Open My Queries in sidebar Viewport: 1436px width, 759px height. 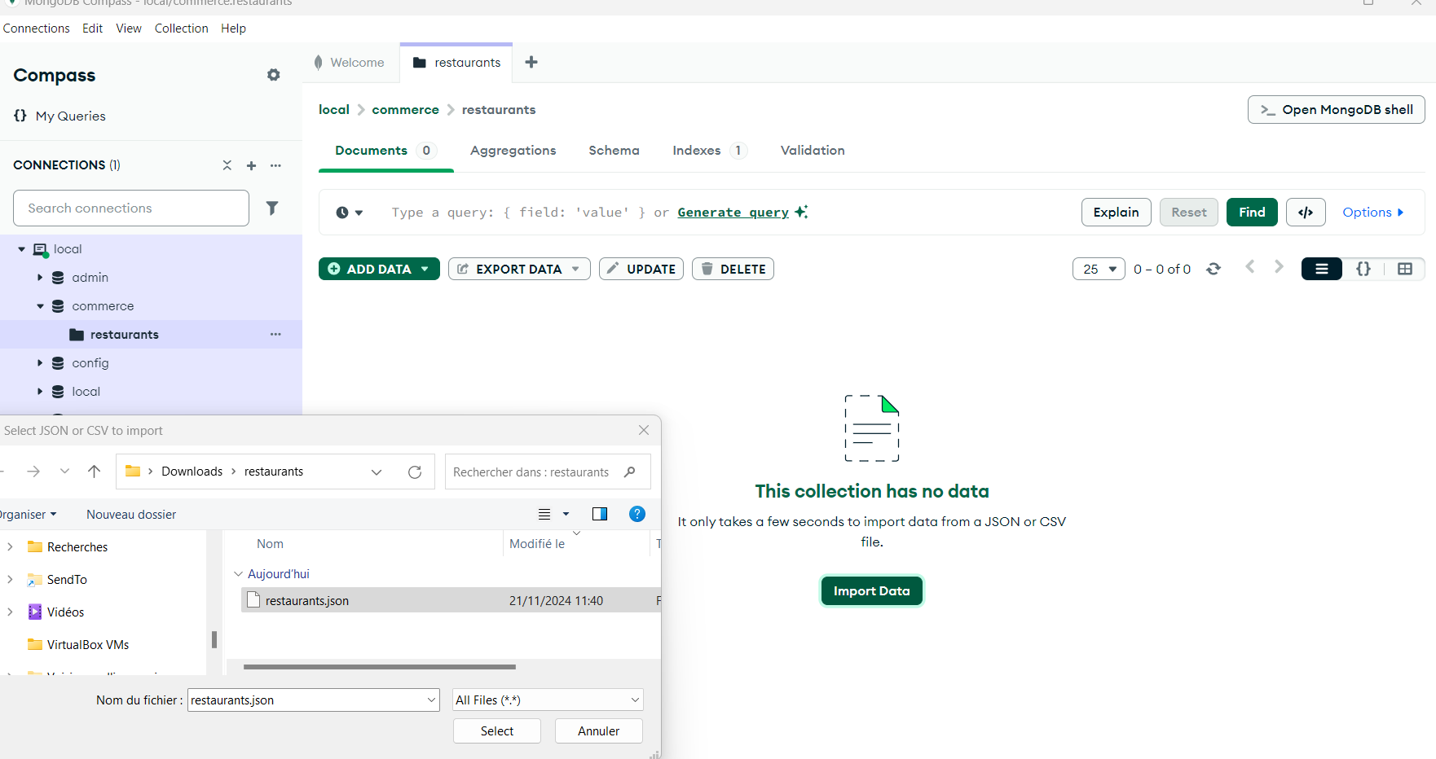60,116
